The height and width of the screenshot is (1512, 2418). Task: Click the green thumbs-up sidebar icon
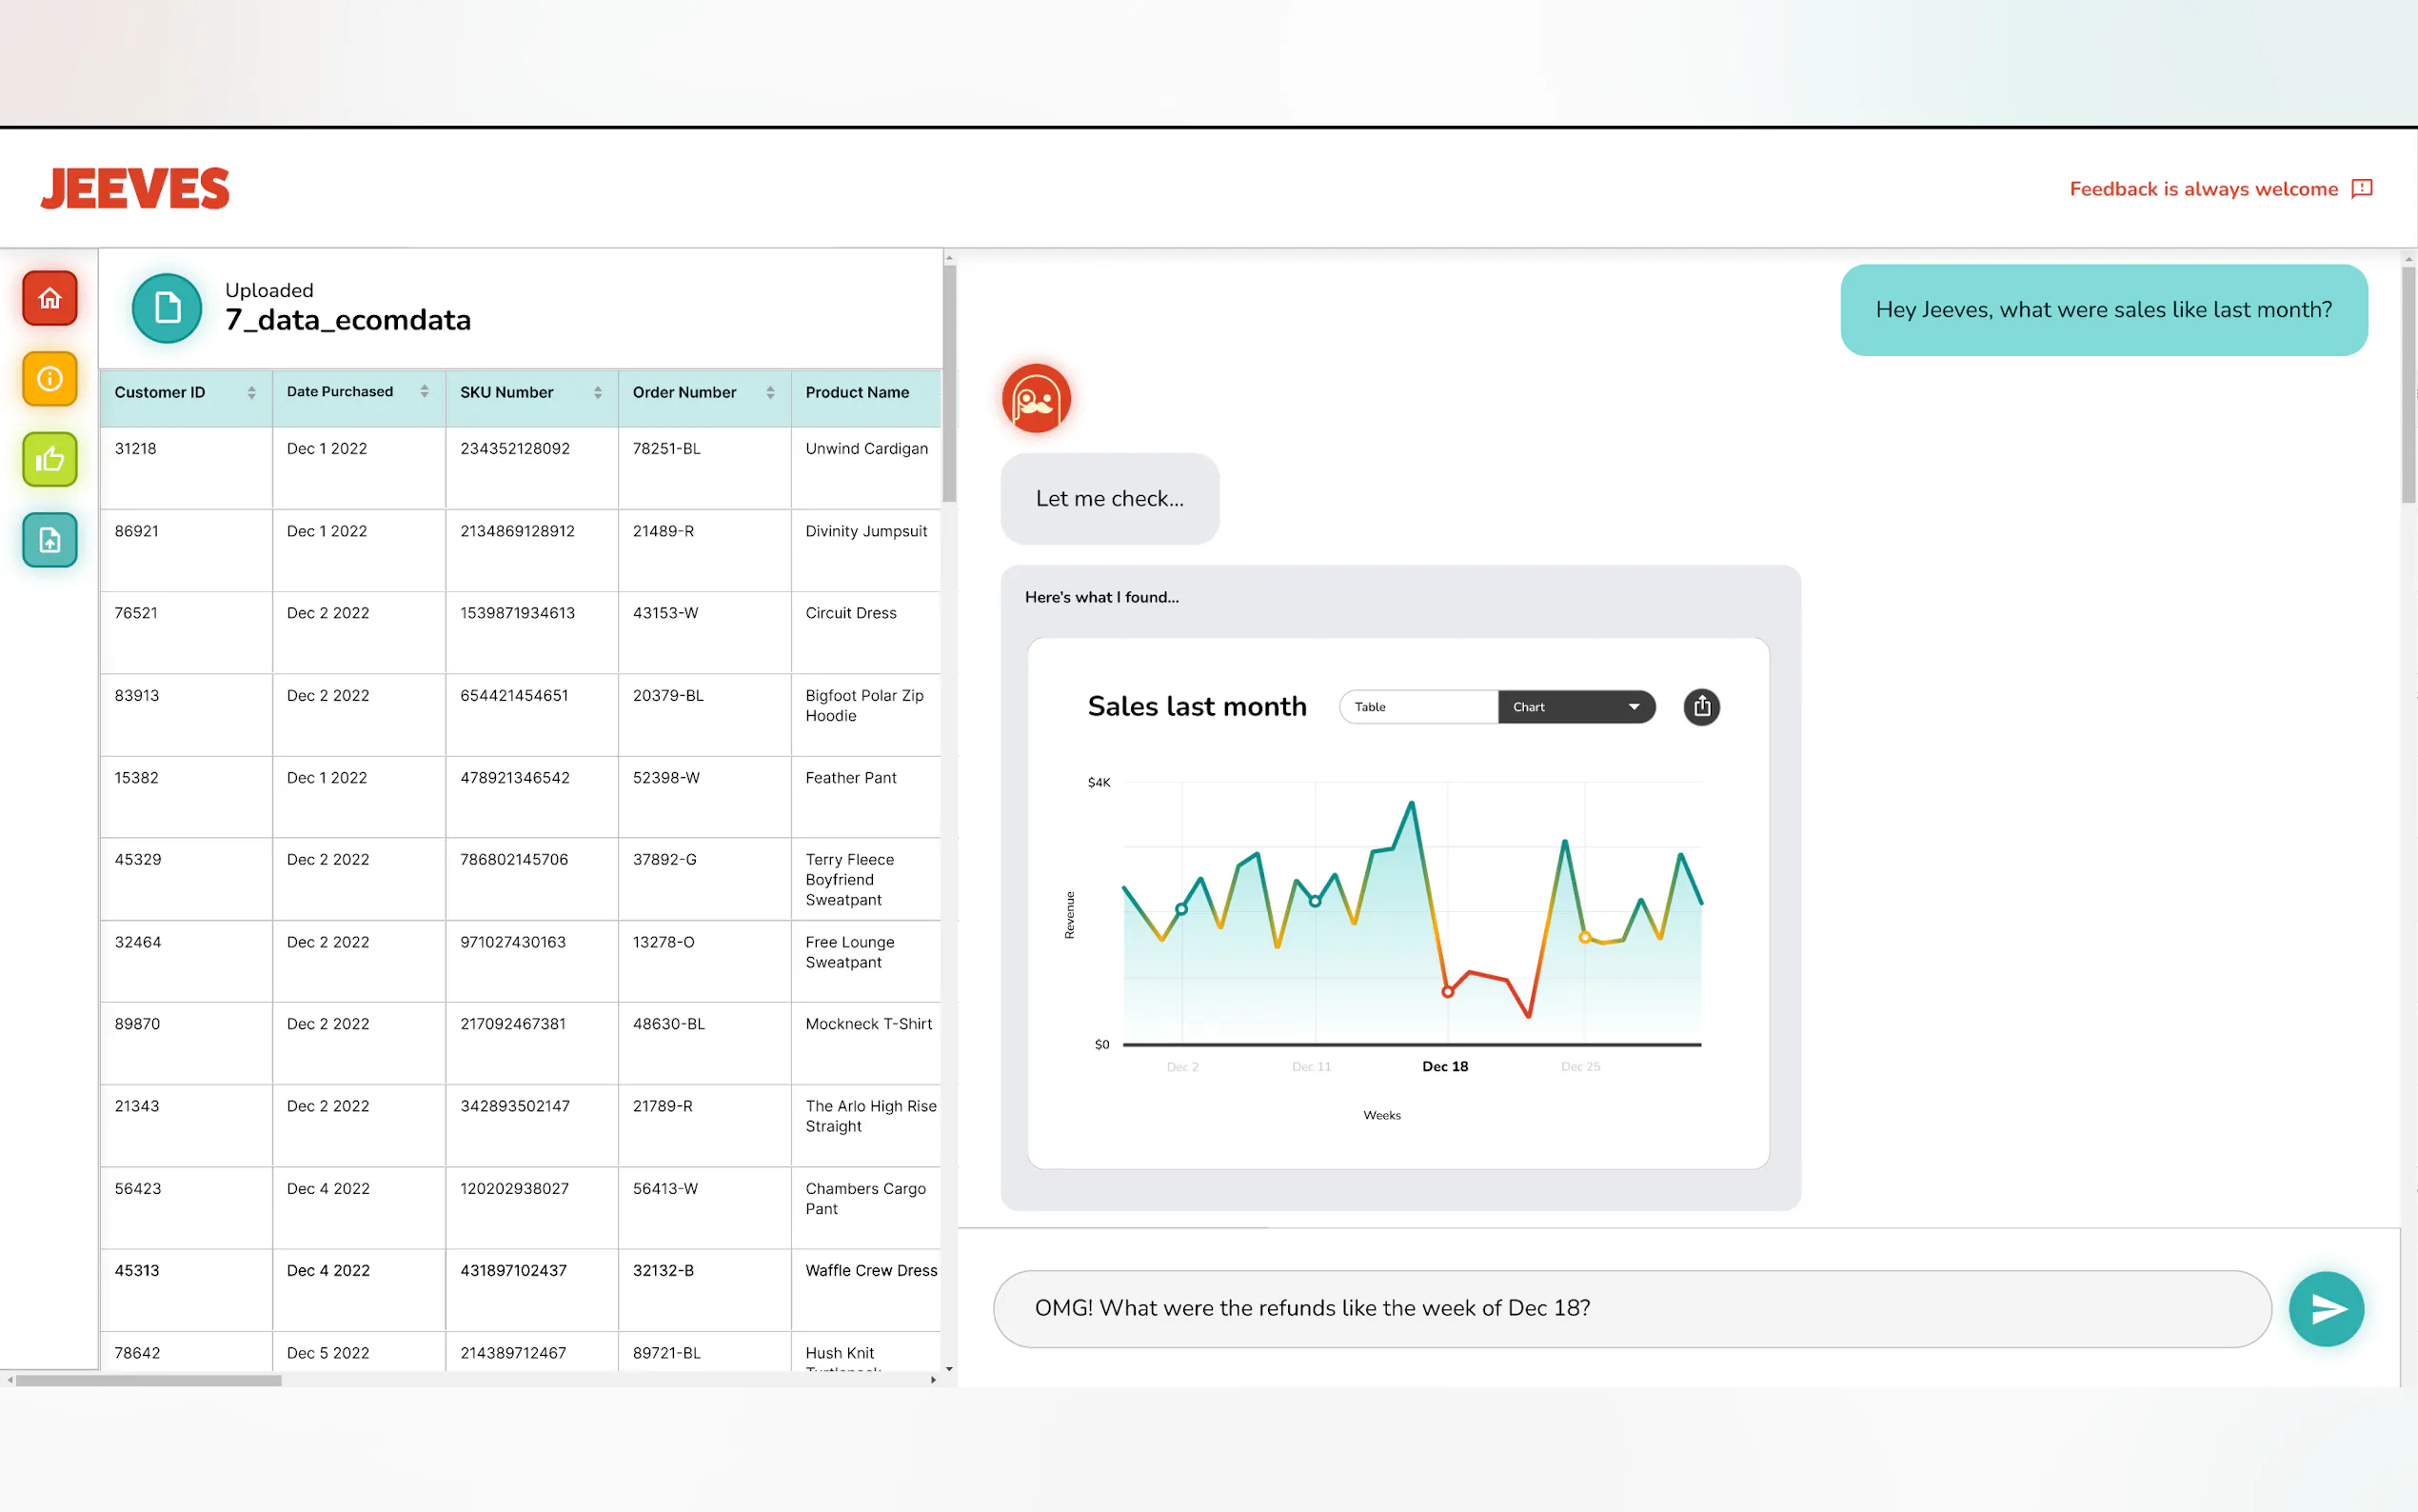[x=50, y=460]
